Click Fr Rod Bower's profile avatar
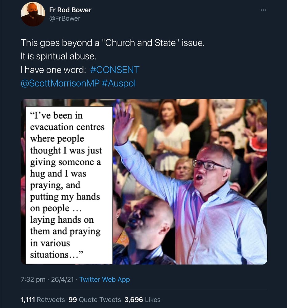Viewport: 287px width, 308px height. 33,14
